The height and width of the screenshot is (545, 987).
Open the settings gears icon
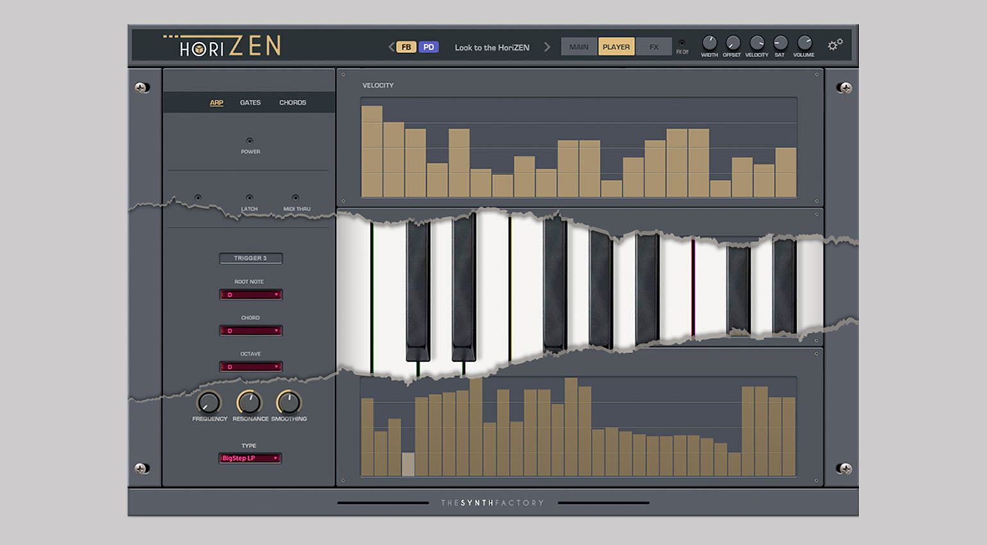(x=835, y=45)
